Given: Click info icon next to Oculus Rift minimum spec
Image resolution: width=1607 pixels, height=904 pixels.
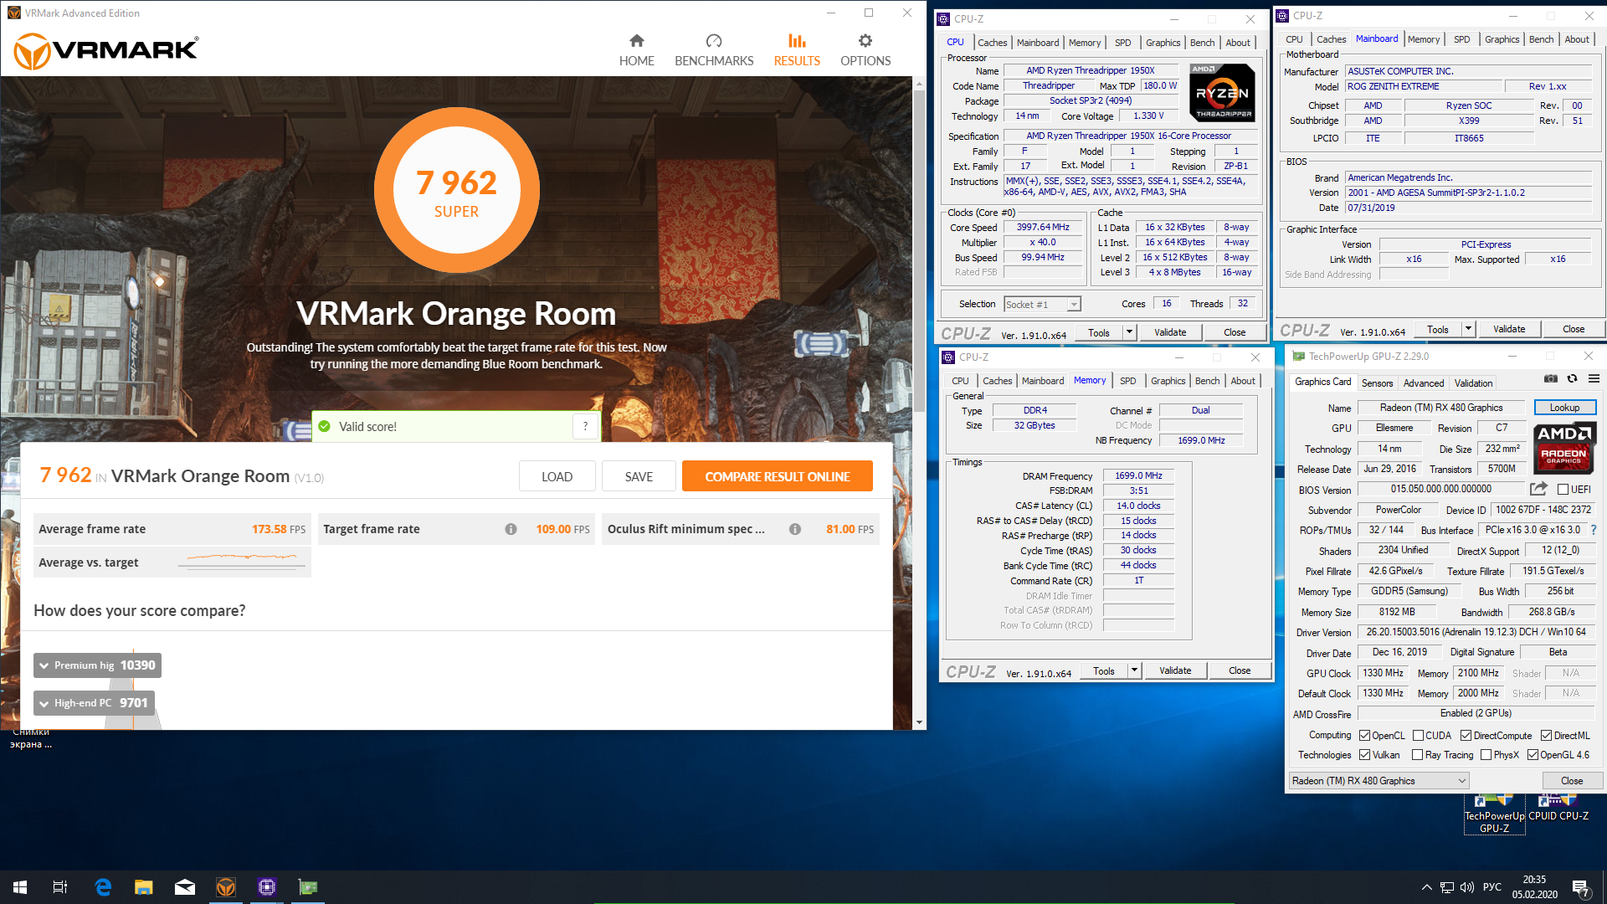Looking at the screenshot, I should 795,529.
